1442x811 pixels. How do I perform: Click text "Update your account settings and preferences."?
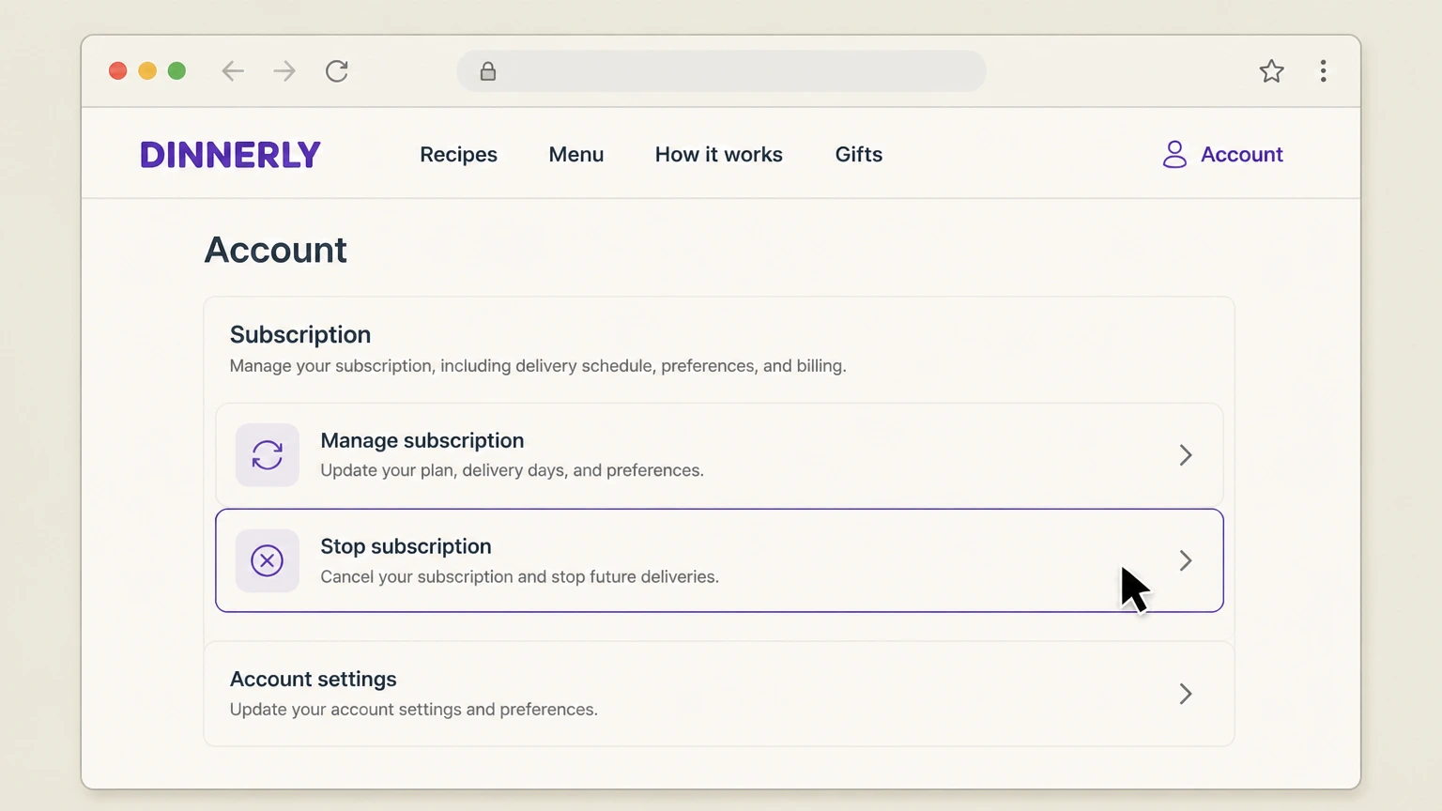point(414,710)
